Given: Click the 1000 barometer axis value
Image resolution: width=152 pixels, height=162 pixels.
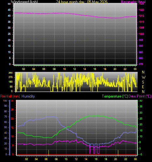Looking at the screenshot, I should (141, 34).
